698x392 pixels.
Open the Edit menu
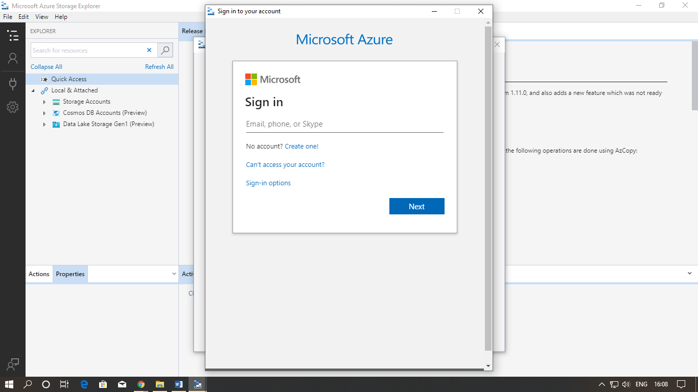coord(24,17)
